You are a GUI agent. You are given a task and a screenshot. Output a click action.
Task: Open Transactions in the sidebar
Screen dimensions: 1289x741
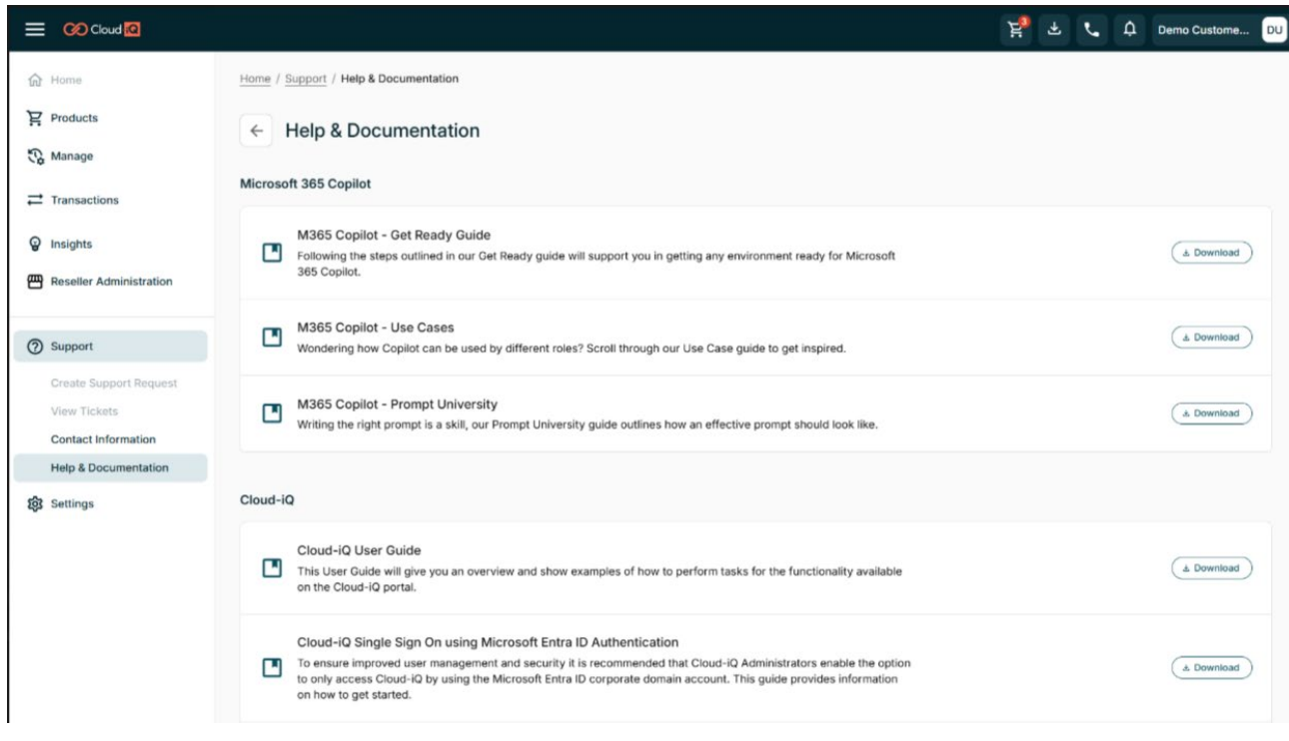coord(84,200)
